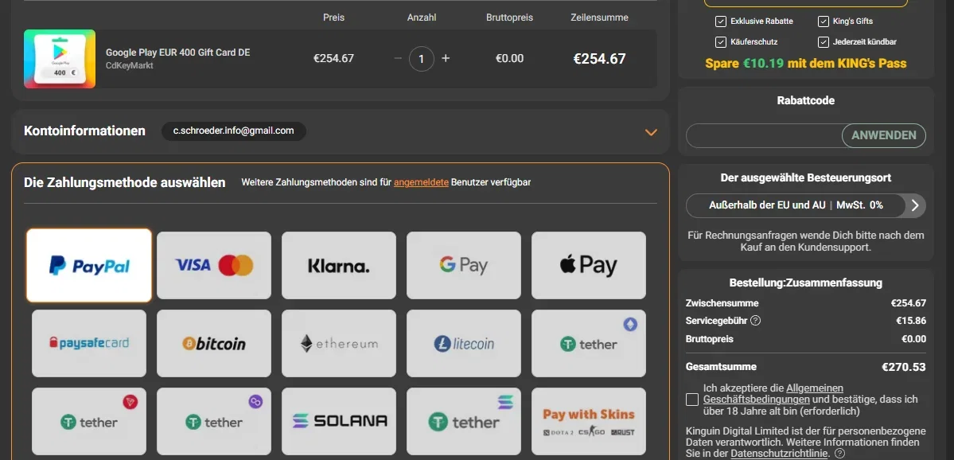The width and height of the screenshot is (954, 460).
Task: Increase quantity with the plus button
Action: pyautogui.click(x=446, y=58)
